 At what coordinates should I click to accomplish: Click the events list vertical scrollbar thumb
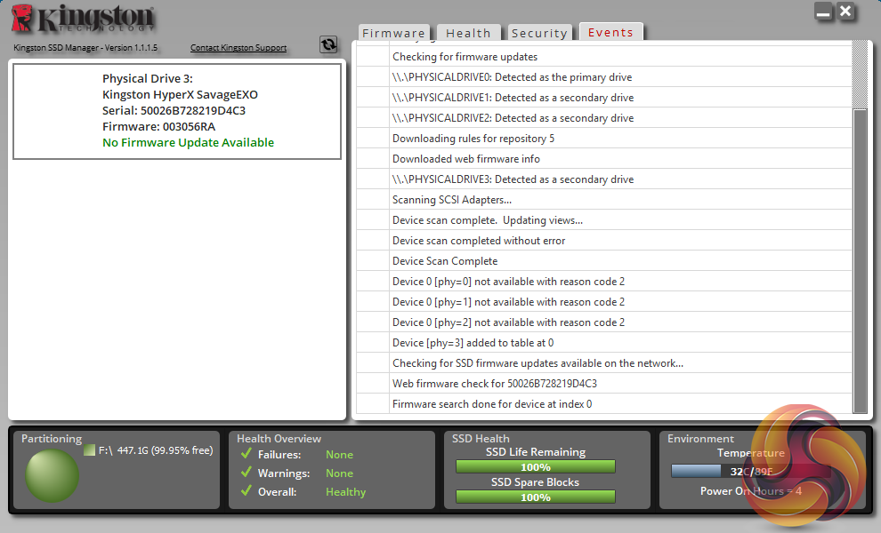click(860, 261)
